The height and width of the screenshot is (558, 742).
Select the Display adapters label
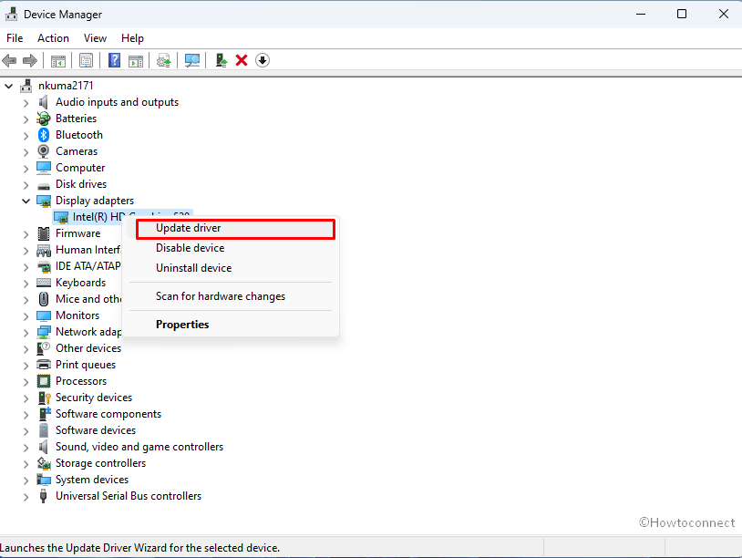(x=95, y=201)
